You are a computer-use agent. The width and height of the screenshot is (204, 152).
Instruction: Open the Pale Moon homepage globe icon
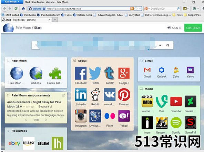17,73
